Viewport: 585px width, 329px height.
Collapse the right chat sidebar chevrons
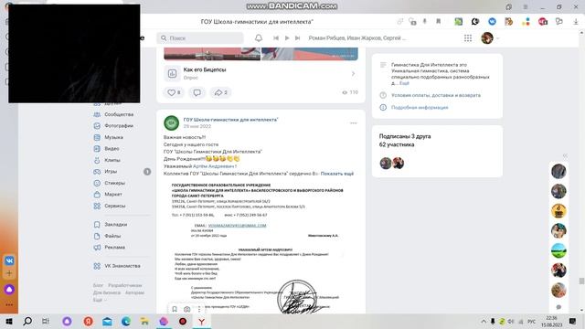pyautogui.click(x=565, y=155)
